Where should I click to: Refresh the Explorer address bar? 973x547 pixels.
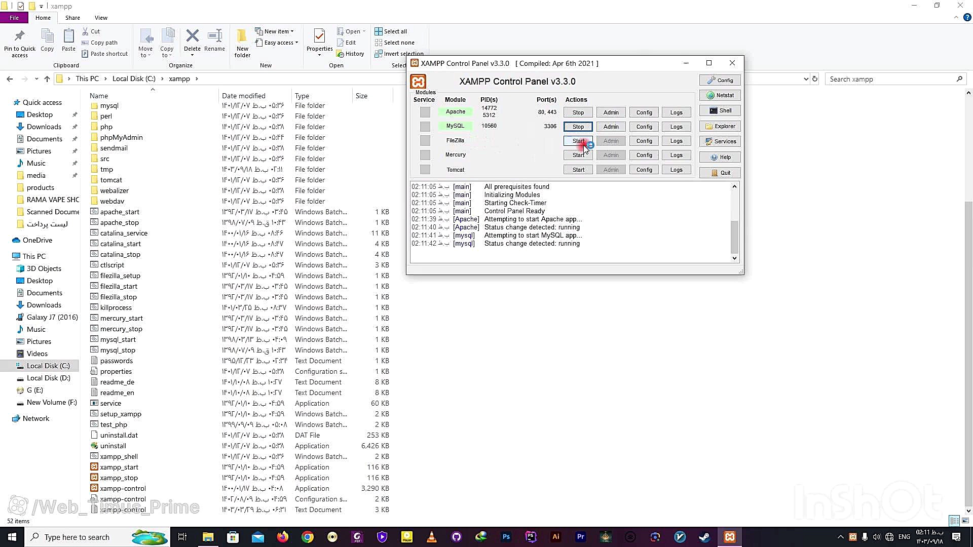(815, 79)
